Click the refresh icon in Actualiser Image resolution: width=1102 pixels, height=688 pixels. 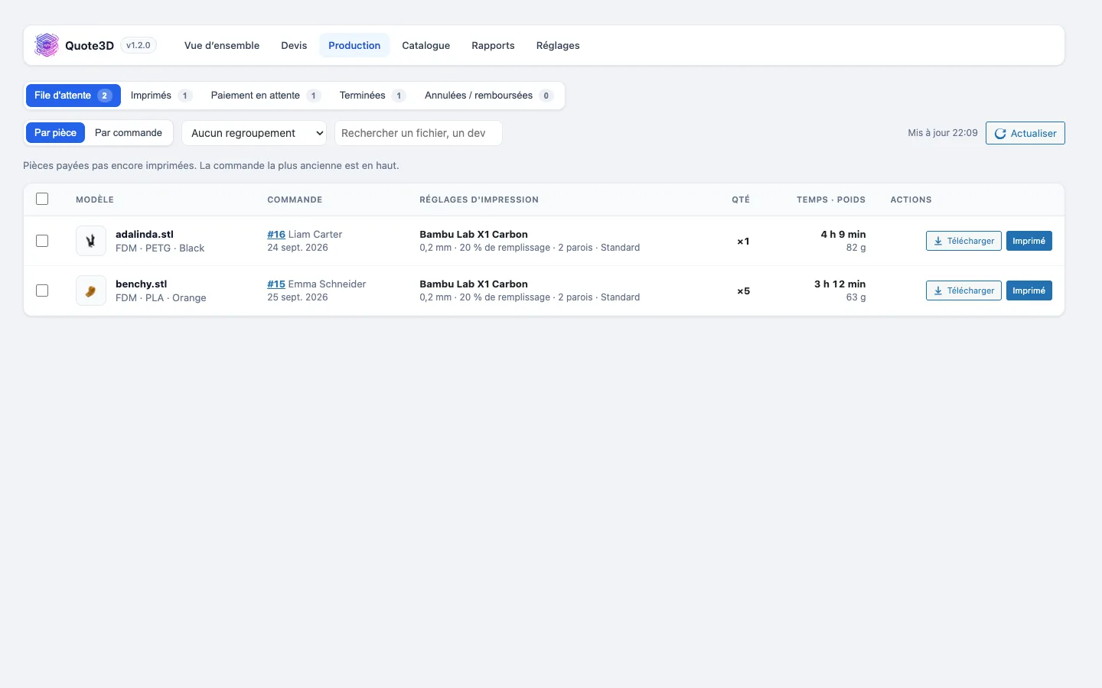[1000, 134]
